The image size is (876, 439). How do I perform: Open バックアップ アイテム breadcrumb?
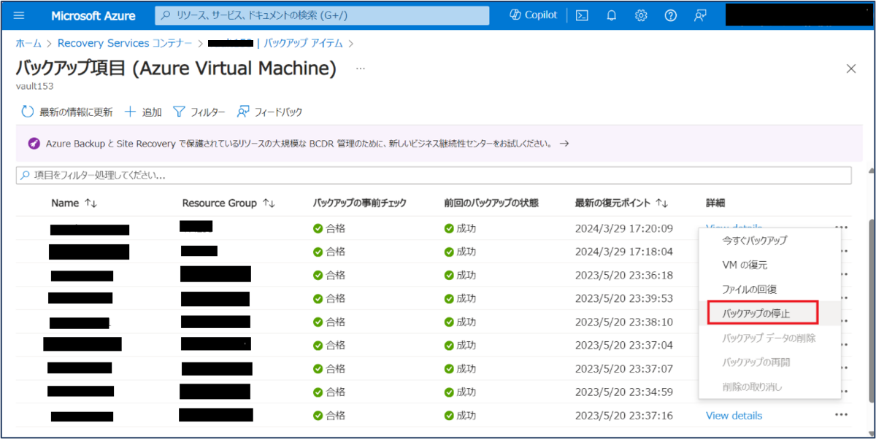[x=304, y=44]
